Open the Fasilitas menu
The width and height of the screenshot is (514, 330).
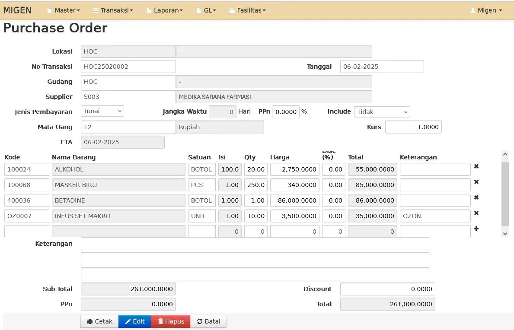click(x=248, y=10)
